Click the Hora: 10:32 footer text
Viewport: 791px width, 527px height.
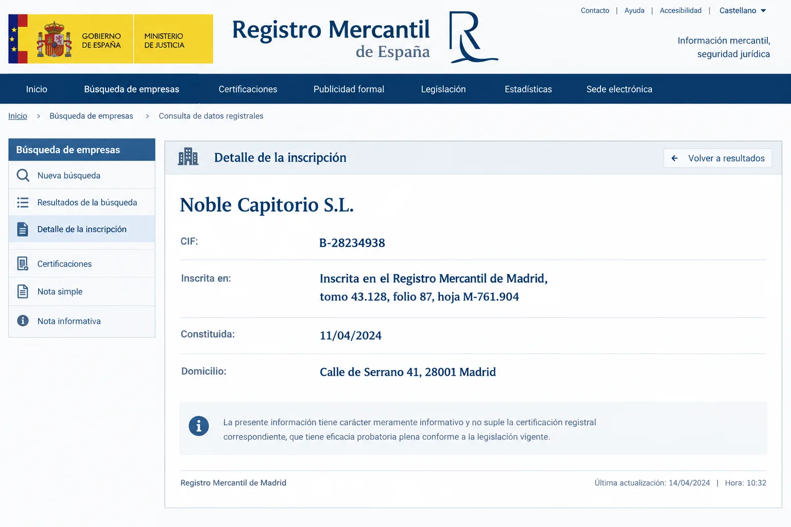[x=745, y=483]
